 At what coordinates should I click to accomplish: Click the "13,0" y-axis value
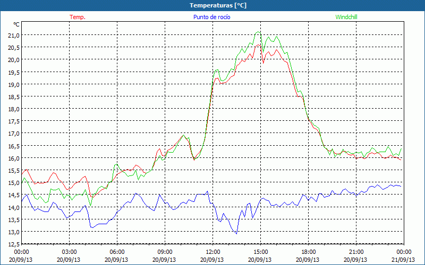click(x=14, y=232)
